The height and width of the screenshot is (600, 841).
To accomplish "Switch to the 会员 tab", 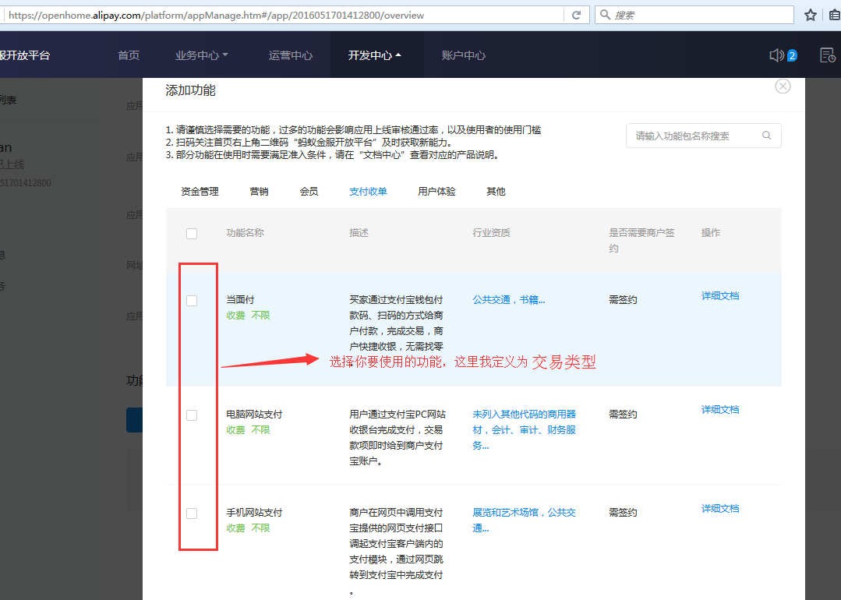I will (309, 192).
